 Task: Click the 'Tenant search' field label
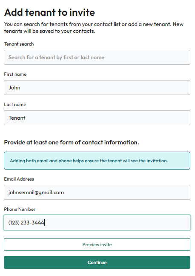coord(19,44)
